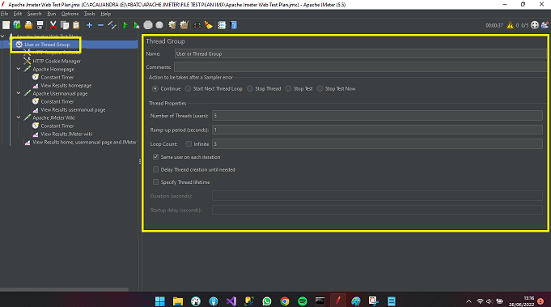Toggle the log viewer with the yellow warning icon
Image resolution: width=551 pixels, height=307 pixels.
tap(510, 25)
